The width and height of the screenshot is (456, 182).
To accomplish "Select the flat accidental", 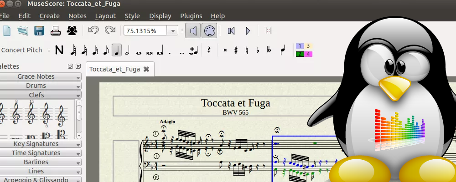I will (x=258, y=50).
